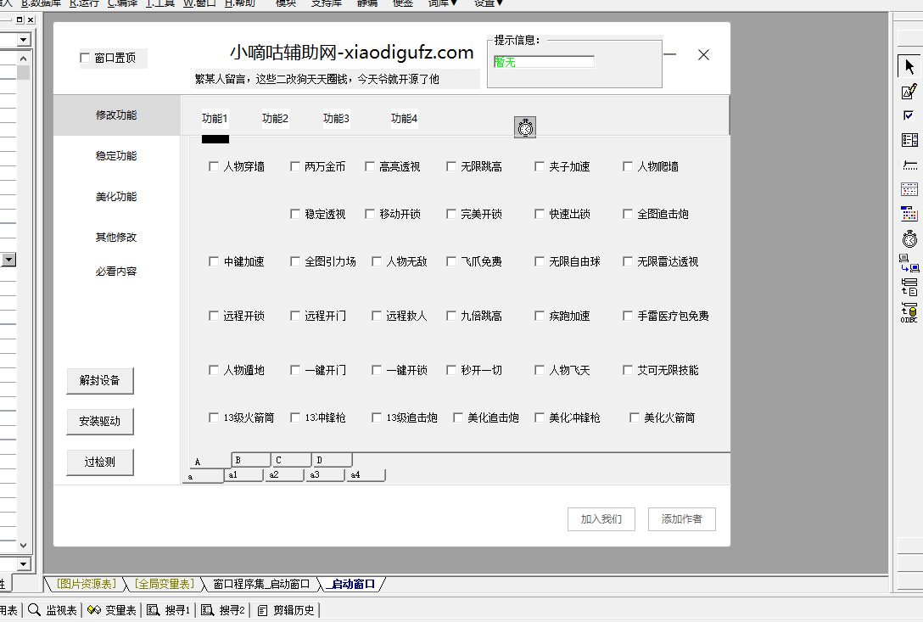923x622 pixels.
Task: Enable 艾可无限技能 checkbox
Action: click(628, 370)
